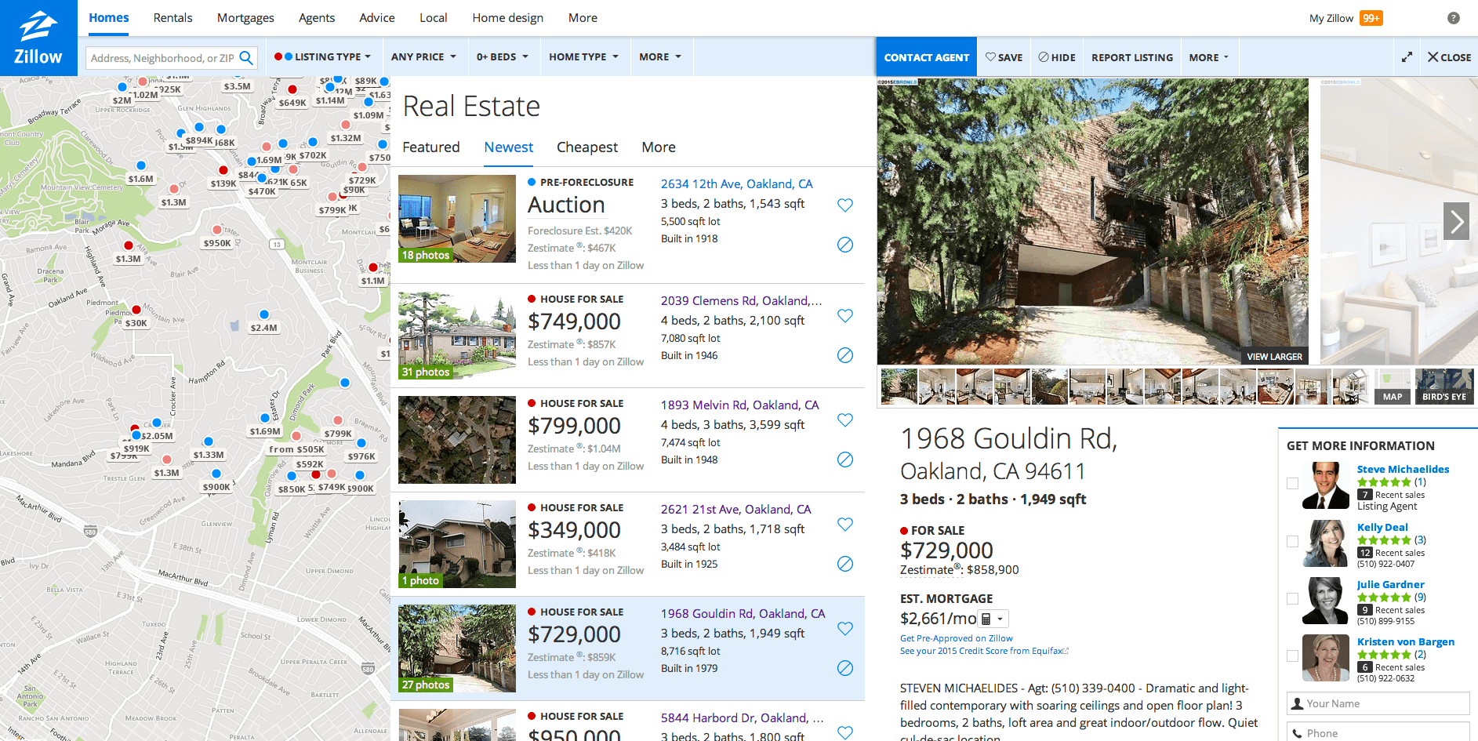Click the search magnifying glass icon
The image size is (1478, 741).
point(247,57)
